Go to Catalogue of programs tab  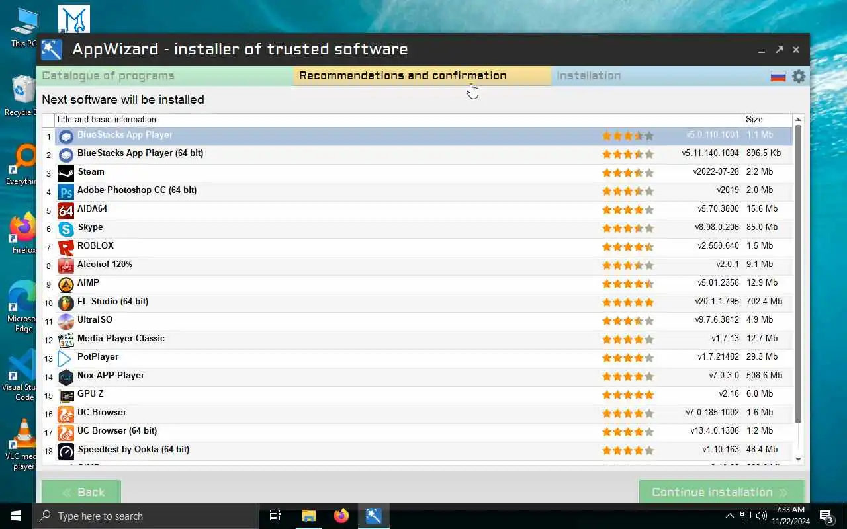(x=165, y=76)
